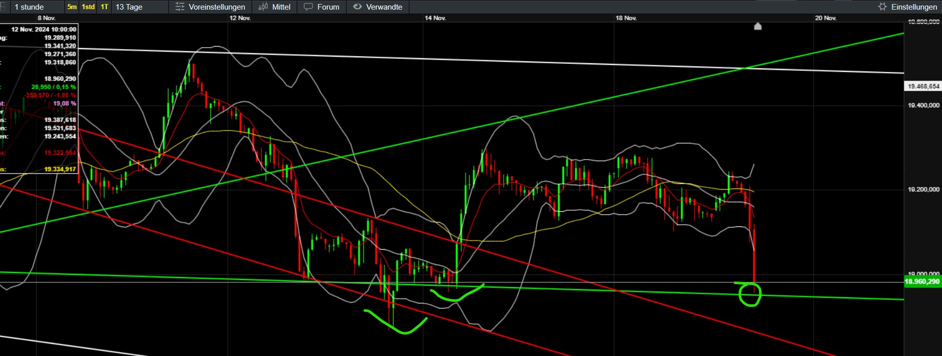Viewport: 942px width, 356px height.
Task: Switch to the 1T interval
Action: pos(104,7)
